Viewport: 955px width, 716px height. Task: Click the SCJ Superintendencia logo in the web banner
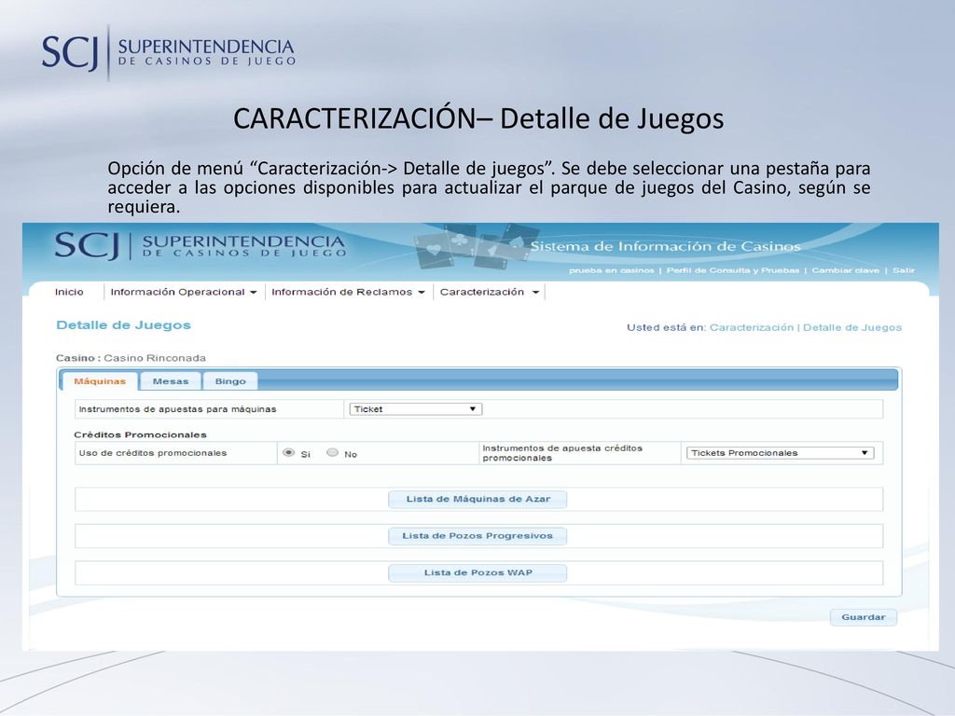click(x=201, y=246)
